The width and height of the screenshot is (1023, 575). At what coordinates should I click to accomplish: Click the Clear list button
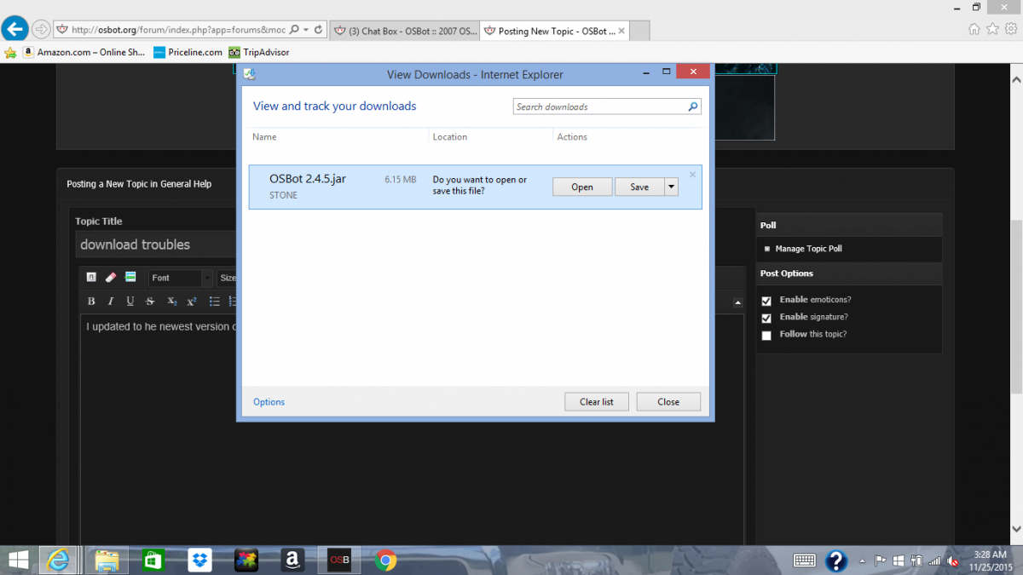click(597, 402)
